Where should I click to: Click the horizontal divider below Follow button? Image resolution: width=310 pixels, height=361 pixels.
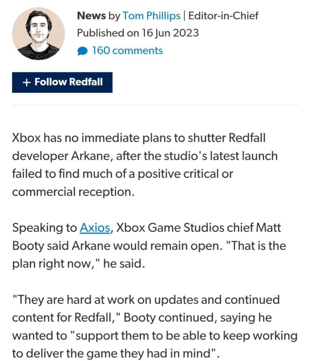tap(155, 105)
